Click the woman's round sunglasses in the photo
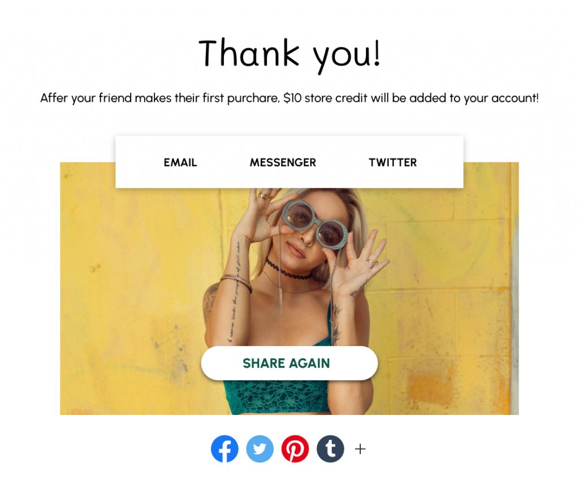Viewport: 579px width, 502px height. pyautogui.click(x=315, y=224)
